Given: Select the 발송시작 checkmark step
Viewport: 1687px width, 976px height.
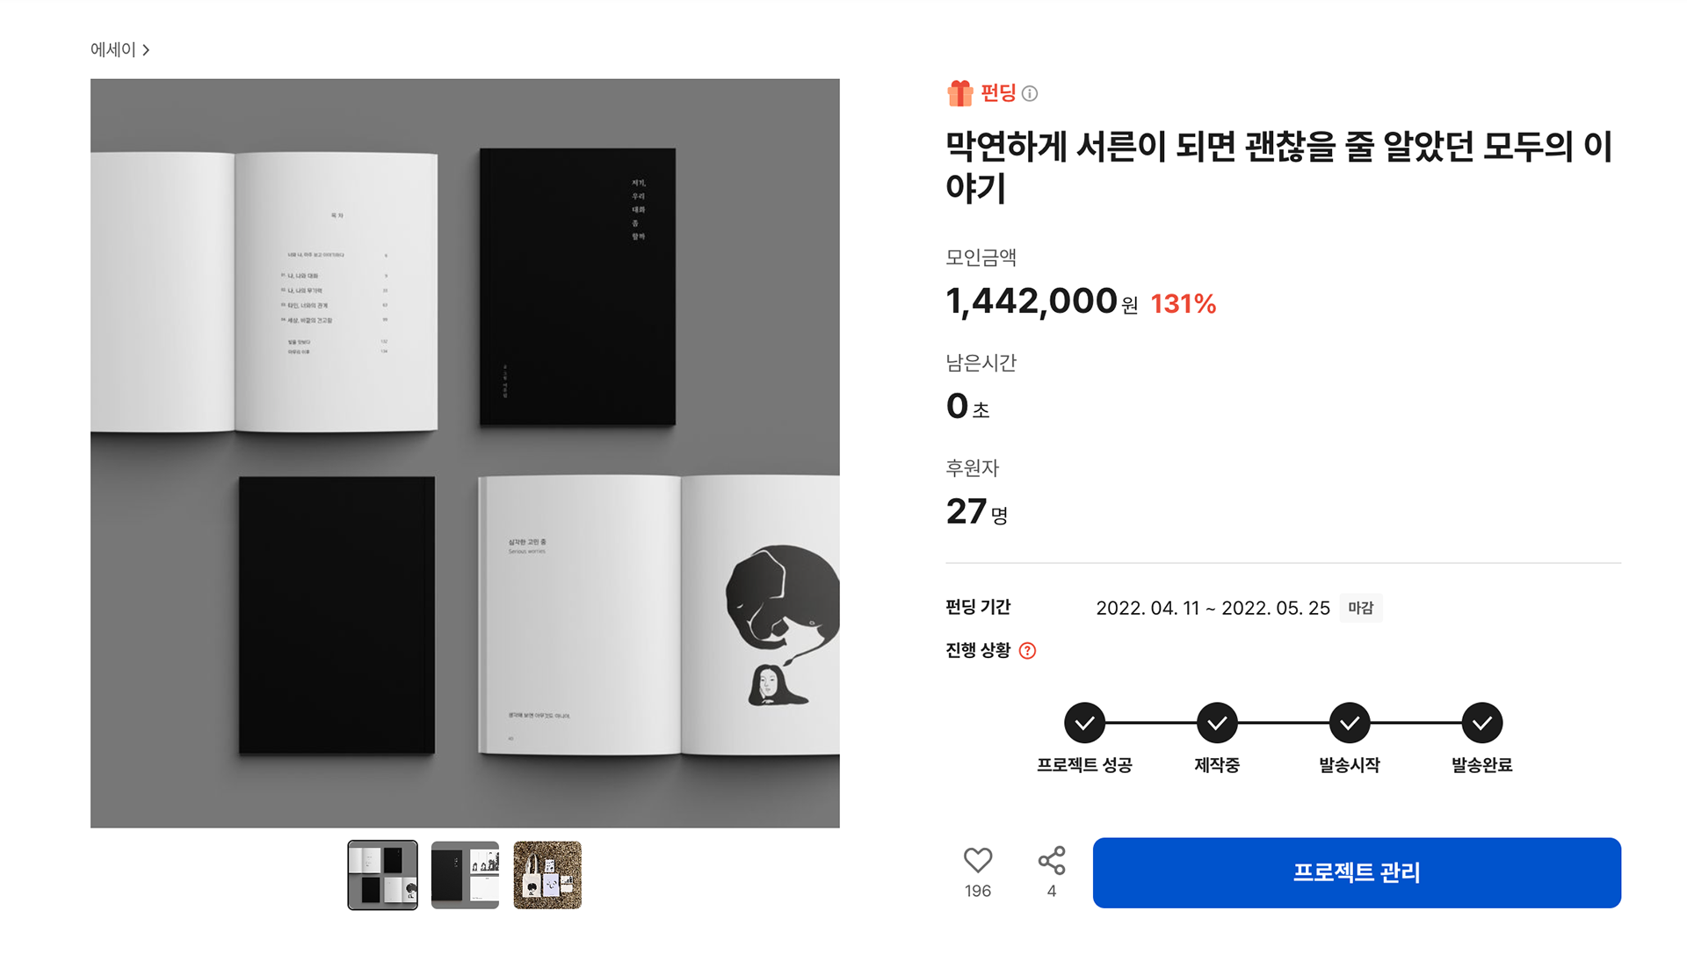Looking at the screenshot, I should tap(1350, 723).
